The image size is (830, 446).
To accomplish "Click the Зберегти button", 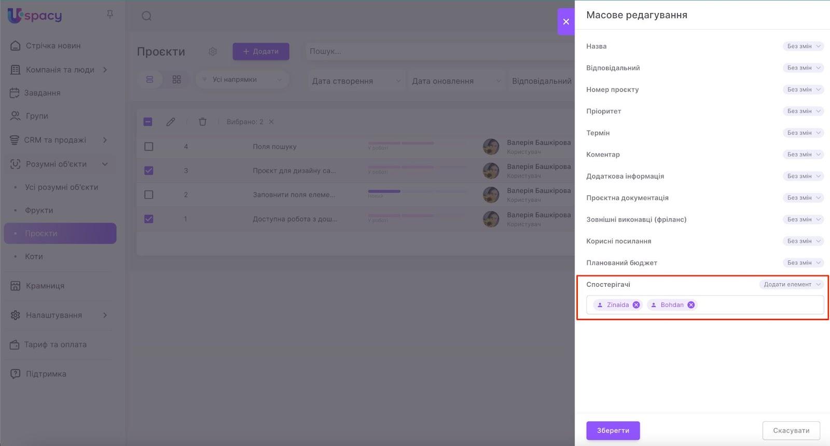I will (613, 430).
